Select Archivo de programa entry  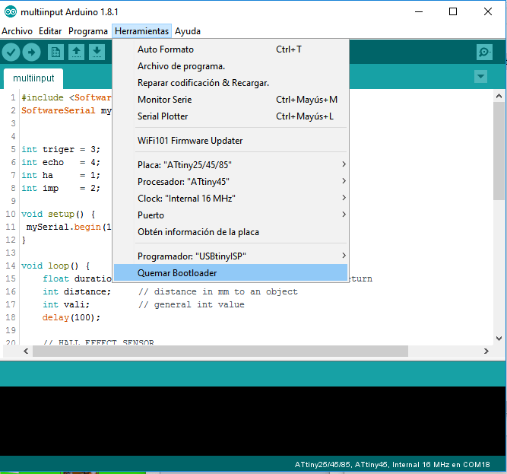(230, 66)
